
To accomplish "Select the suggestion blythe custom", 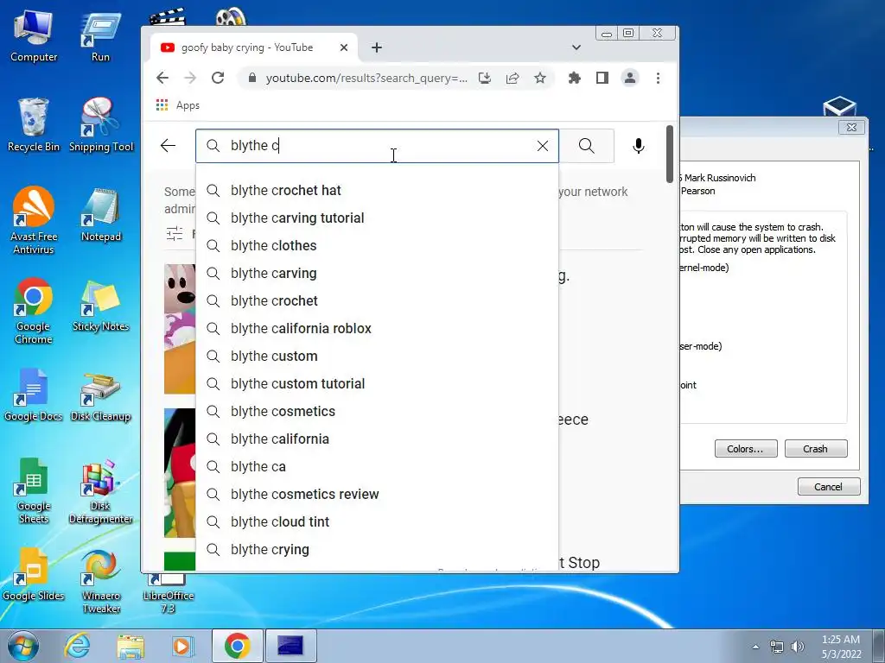I will pos(377,357).
